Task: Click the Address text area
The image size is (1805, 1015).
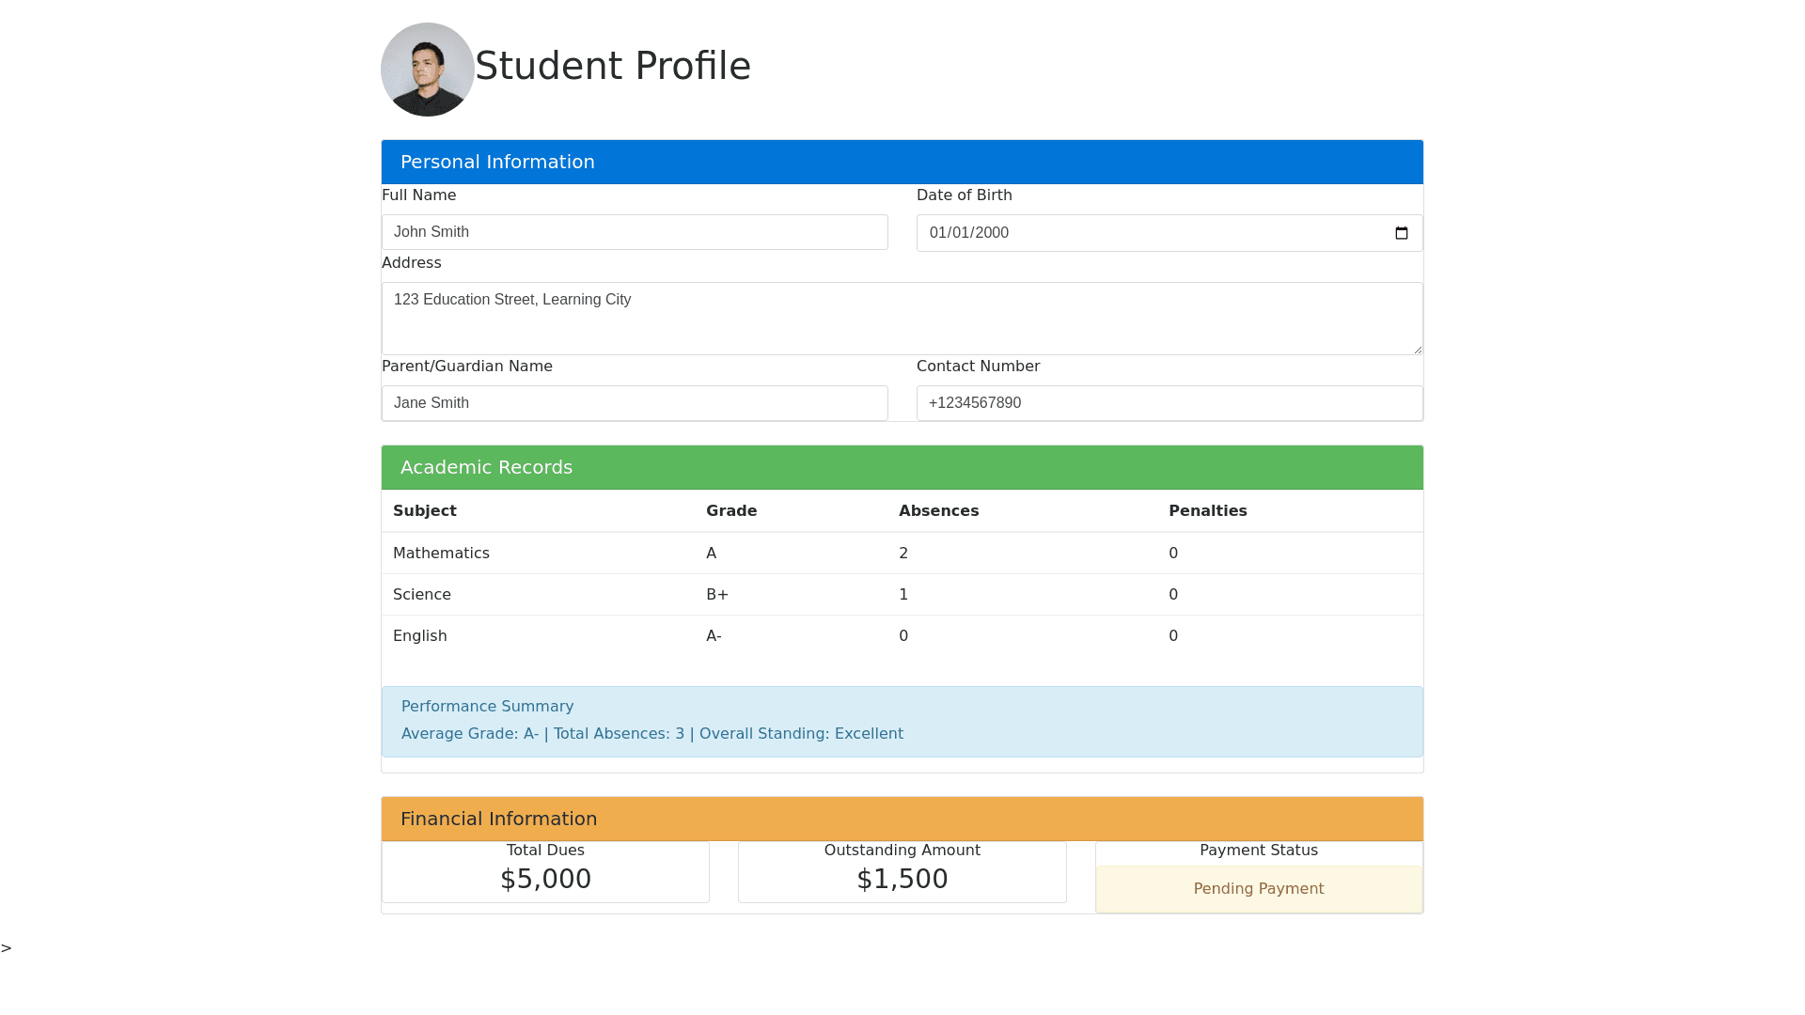Action: (902, 319)
